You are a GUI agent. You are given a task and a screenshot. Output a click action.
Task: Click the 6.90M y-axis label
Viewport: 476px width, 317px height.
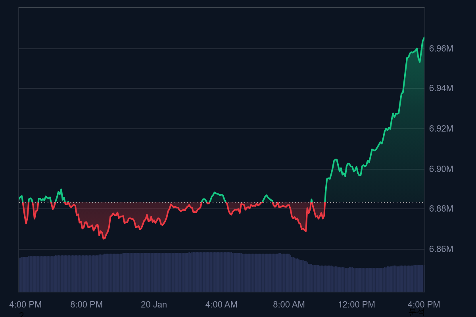click(441, 169)
